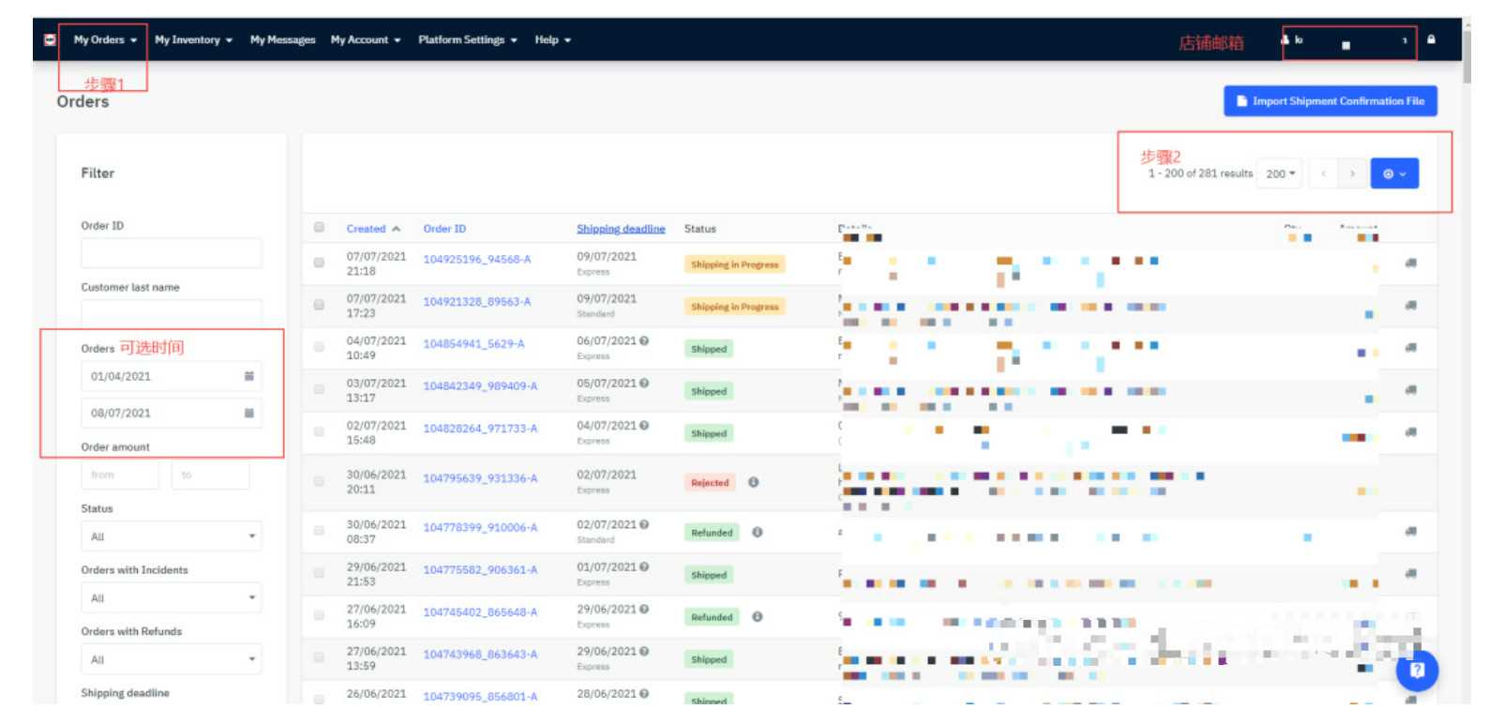This screenshot has width=1490, height=724.
Task: Click the lock icon in top bar
Action: 1431,39
